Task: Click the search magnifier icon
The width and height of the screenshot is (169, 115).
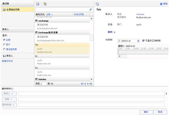Action: pyautogui.click(x=91, y=10)
